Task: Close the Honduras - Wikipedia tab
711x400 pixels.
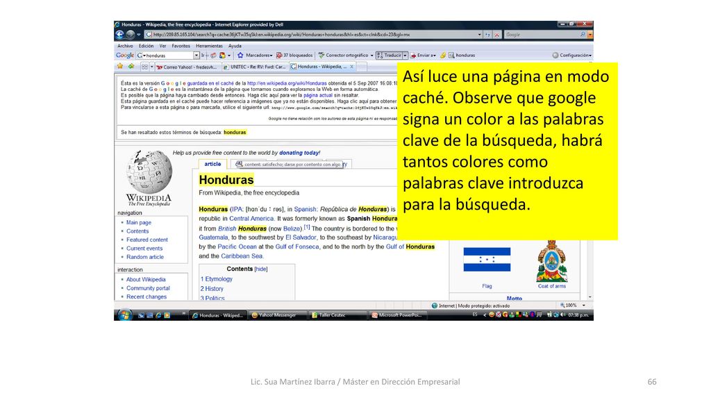Action: coord(351,67)
